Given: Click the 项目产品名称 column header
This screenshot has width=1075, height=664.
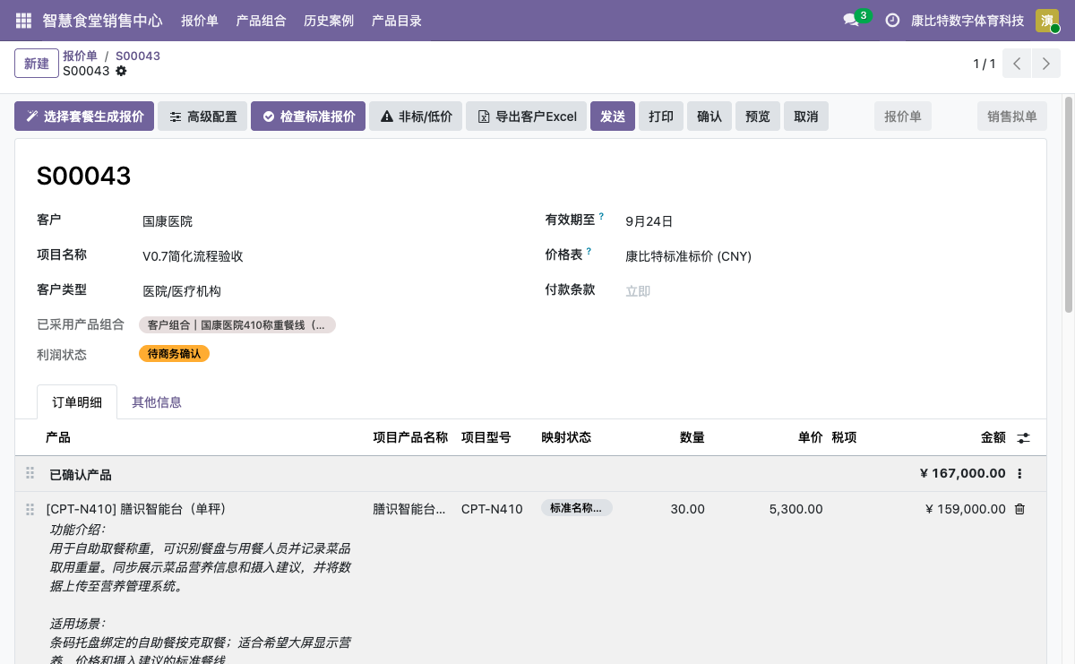Looking at the screenshot, I should click(410, 438).
